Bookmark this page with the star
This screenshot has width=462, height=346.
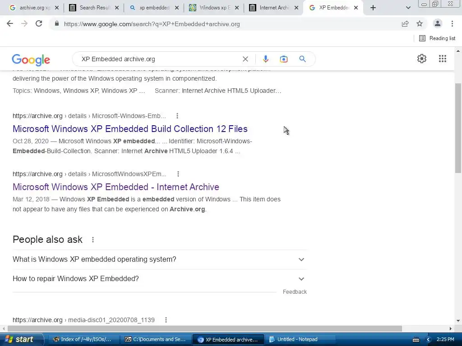coord(420,24)
